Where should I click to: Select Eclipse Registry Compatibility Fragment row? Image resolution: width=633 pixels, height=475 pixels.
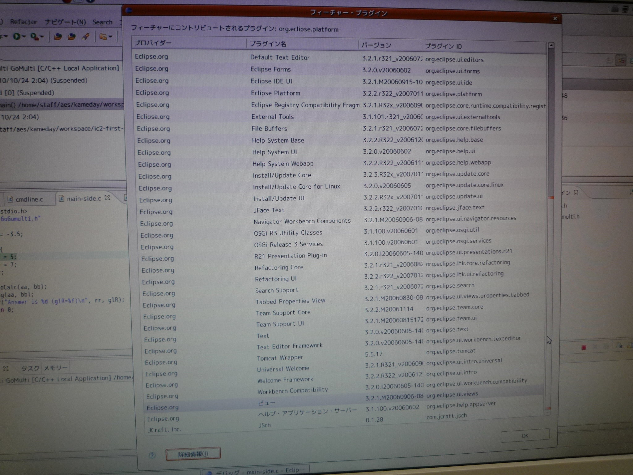(x=340, y=105)
